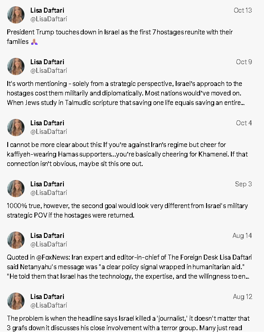Open the Aug 14 timestamp link
Image resolution: width=264 pixels, height=332 pixels.
[x=242, y=236]
